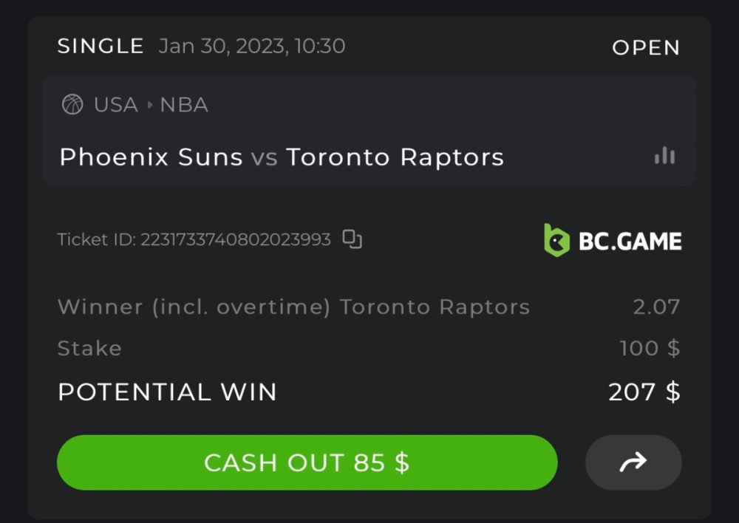Click the 2.07 odds value
Image resolution: width=739 pixels, height=523 pixels.
coord(656,307)
